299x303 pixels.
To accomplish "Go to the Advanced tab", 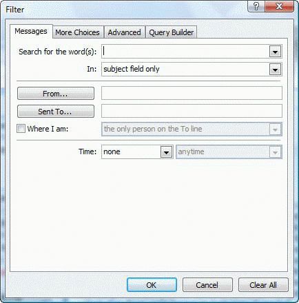I will pyautogui.click(x=125, y=32).
